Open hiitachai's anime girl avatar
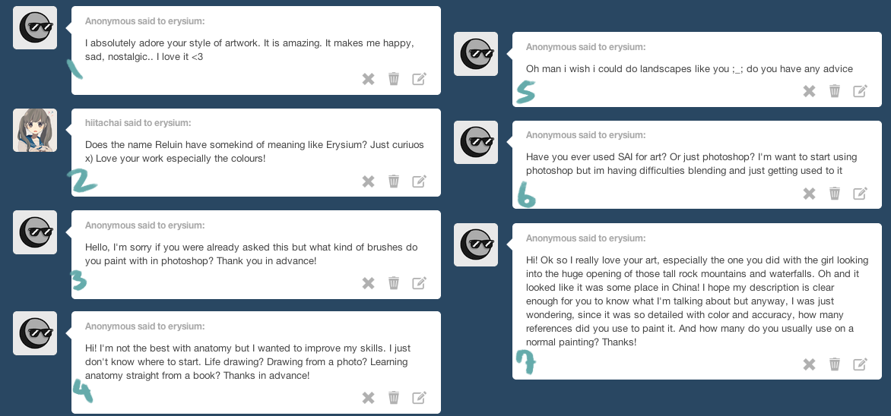Screen dimensions: 891x416 pyautogui.click(x=35, y=130)
